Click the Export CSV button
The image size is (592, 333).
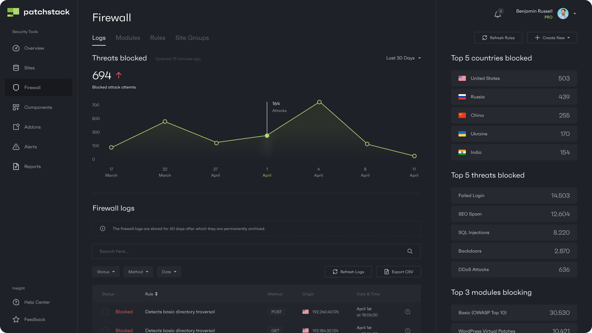(x=398, y=272)
